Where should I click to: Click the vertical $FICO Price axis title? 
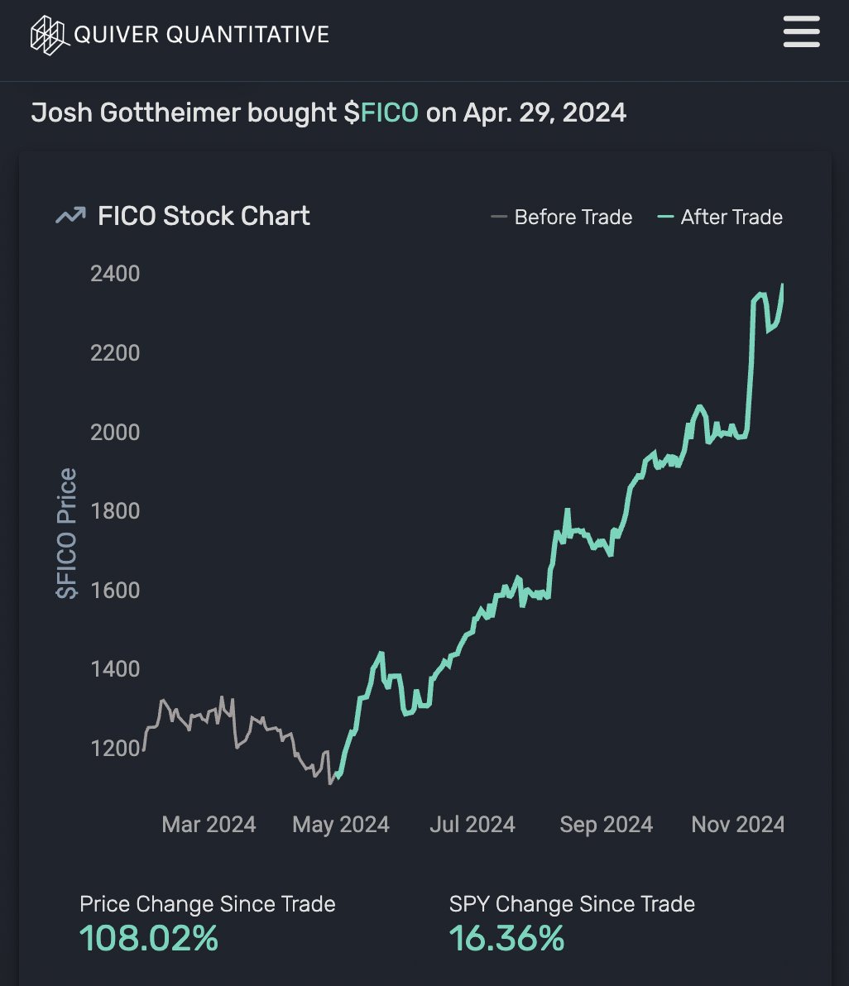click(66, 534)
